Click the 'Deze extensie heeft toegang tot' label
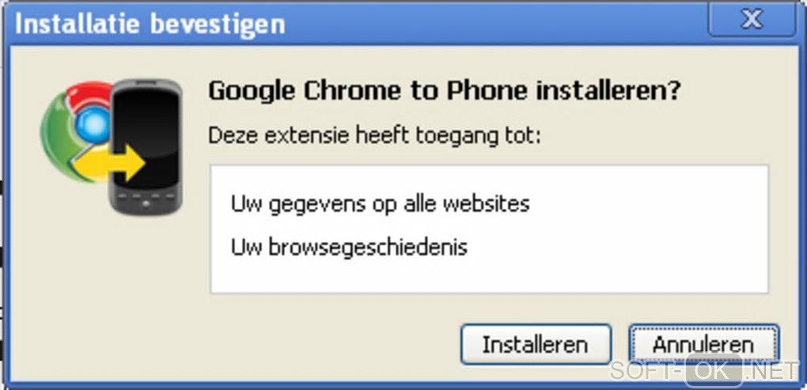 coord(374,137)
